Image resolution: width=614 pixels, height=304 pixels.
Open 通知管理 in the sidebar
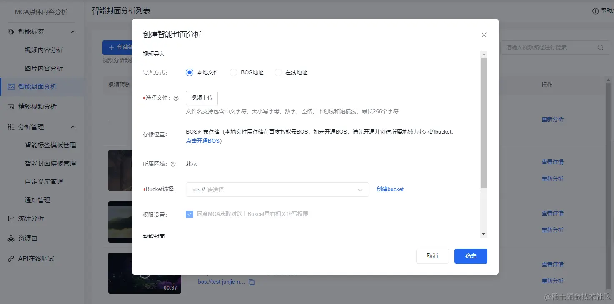[37, 200]
